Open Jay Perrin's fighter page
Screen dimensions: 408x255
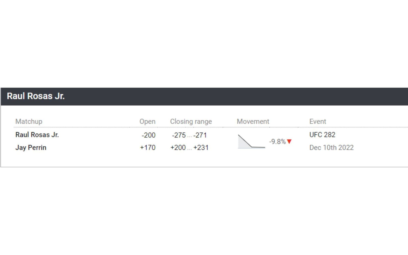[31, 147]
